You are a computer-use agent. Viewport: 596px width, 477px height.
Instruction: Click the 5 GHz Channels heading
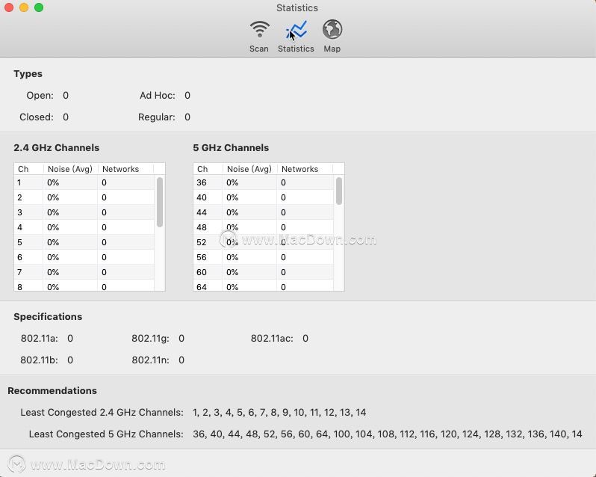[231, 147]
